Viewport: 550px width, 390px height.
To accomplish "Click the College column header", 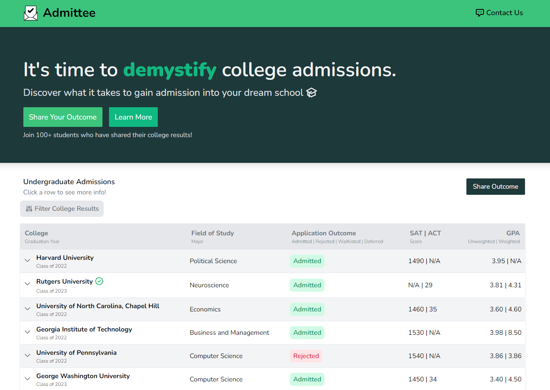I will click(x=36, y=233).
